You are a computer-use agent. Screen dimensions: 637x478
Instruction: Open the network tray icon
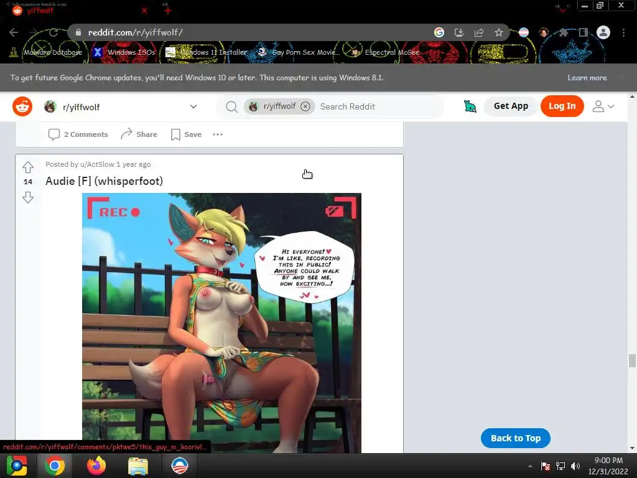click(560, 466)
